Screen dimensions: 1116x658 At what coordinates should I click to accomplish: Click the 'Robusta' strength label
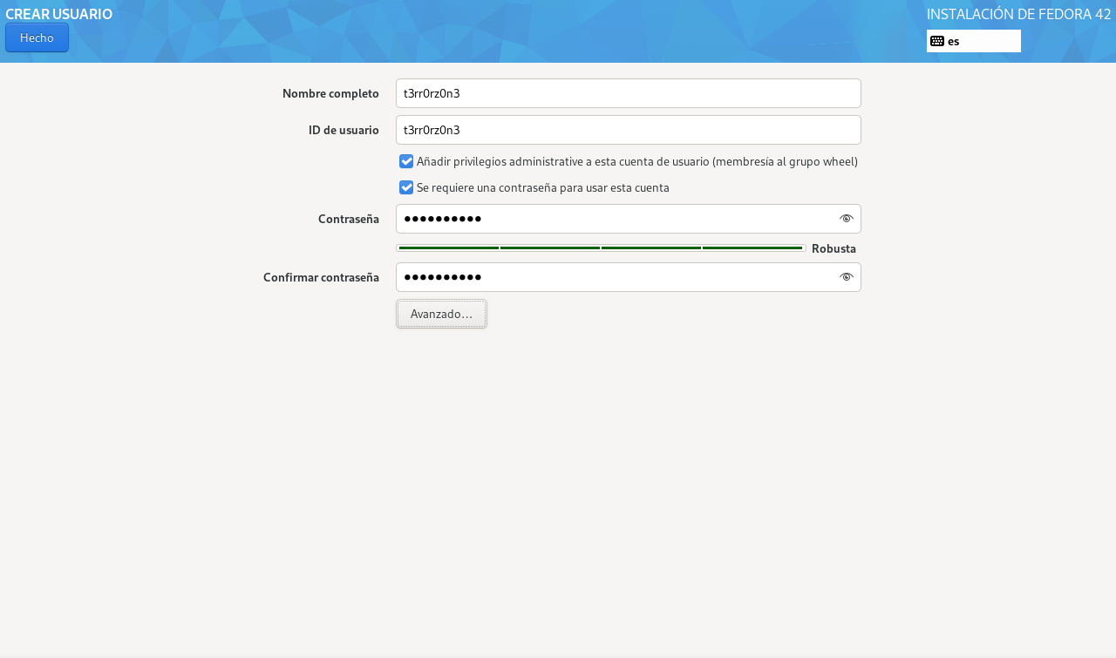coord(834,248)
